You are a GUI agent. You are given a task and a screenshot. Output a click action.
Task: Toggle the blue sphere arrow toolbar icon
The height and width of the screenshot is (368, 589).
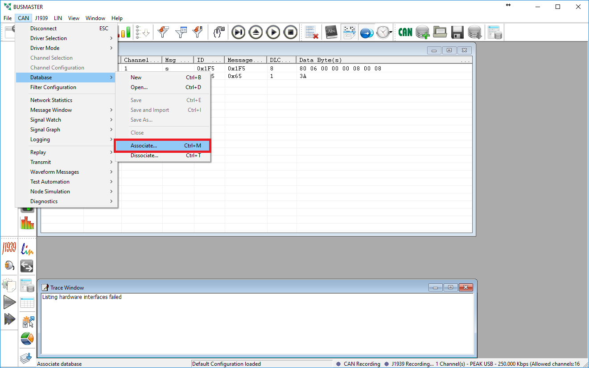367,32
